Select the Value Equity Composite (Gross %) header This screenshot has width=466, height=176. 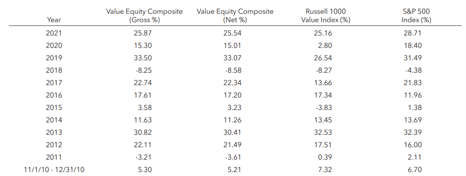tap(144, 16)
